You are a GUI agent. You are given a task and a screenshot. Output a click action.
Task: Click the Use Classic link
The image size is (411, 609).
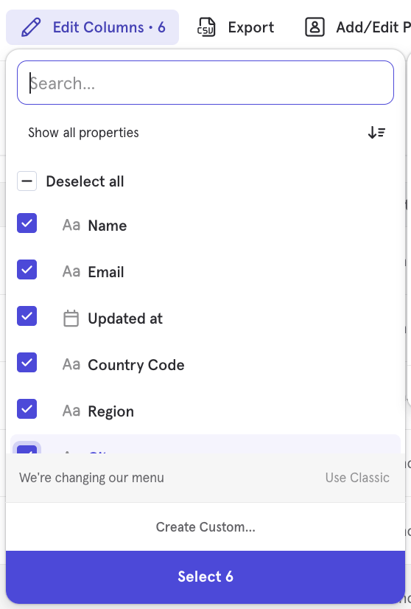pos(357,477)
